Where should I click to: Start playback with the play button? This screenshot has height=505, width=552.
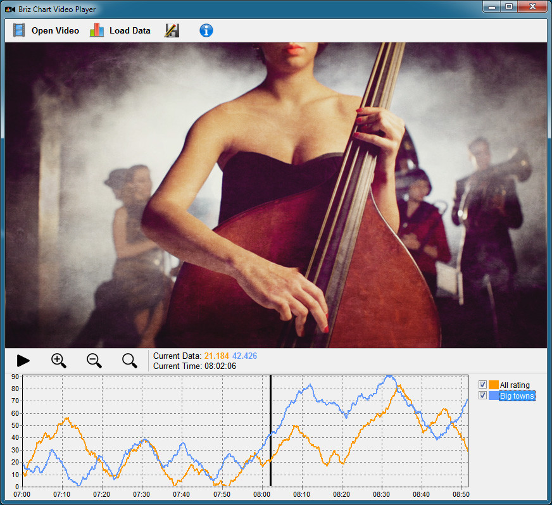(23, 361)
